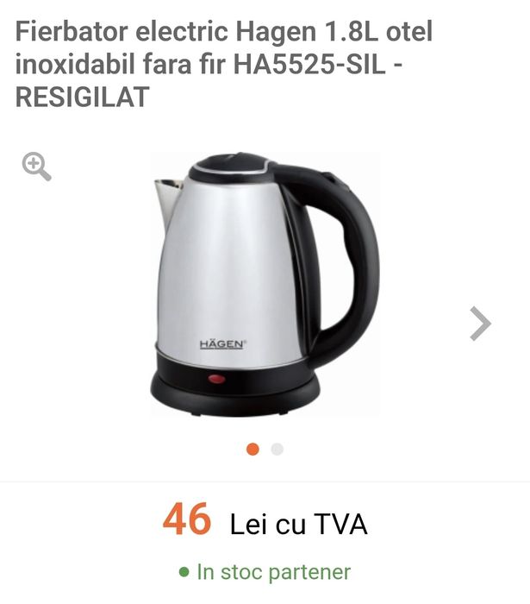Screen dimensions: 530x604
Task: Select the 46 price value
Action: click(187, 519)
